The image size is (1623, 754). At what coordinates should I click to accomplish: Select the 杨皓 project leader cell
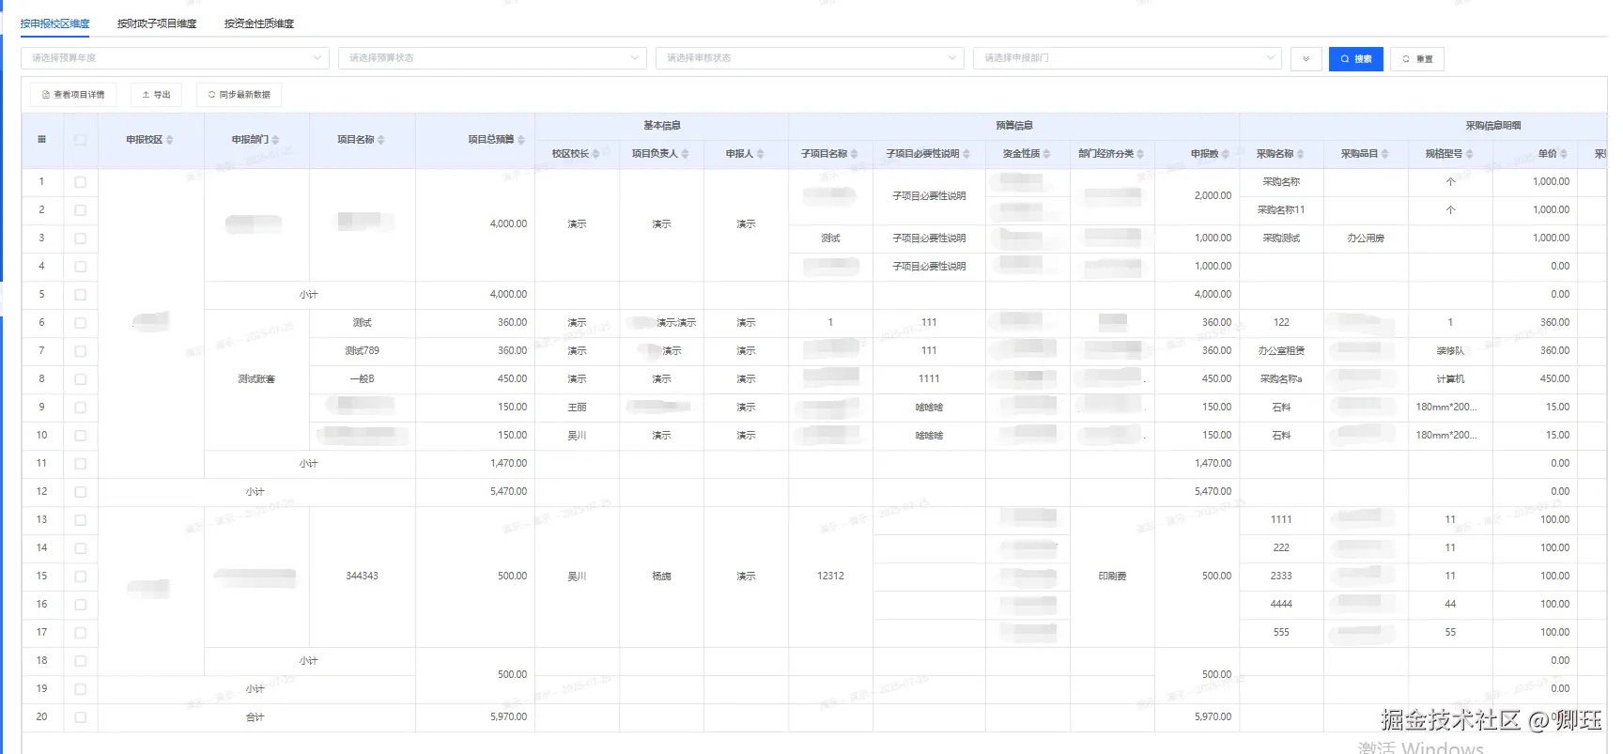(x=661, y=577)
